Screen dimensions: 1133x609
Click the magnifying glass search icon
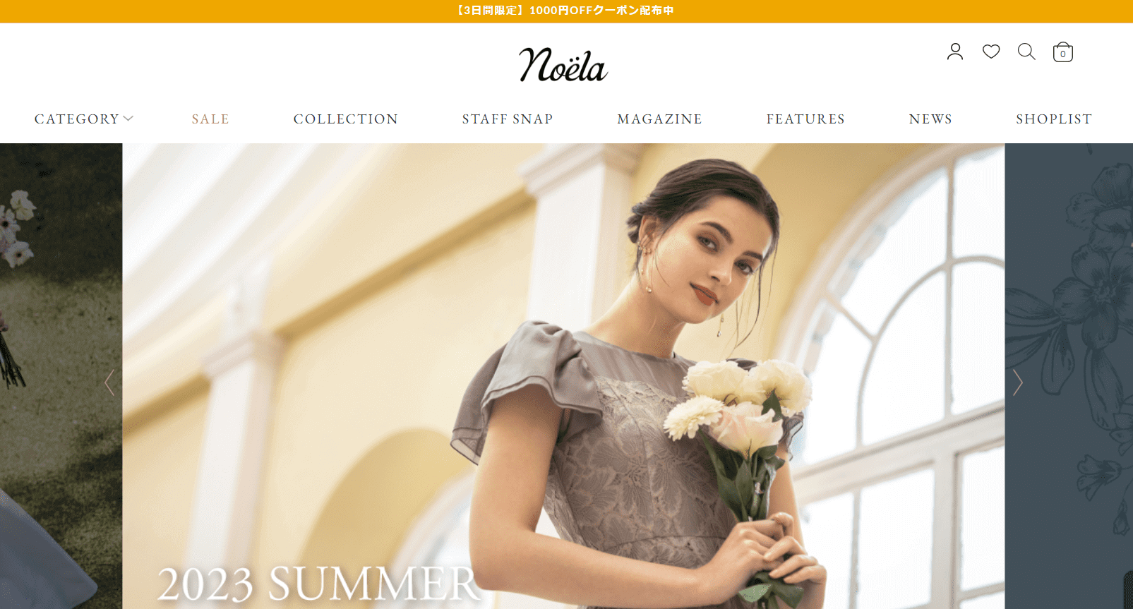pos(1026,52)
